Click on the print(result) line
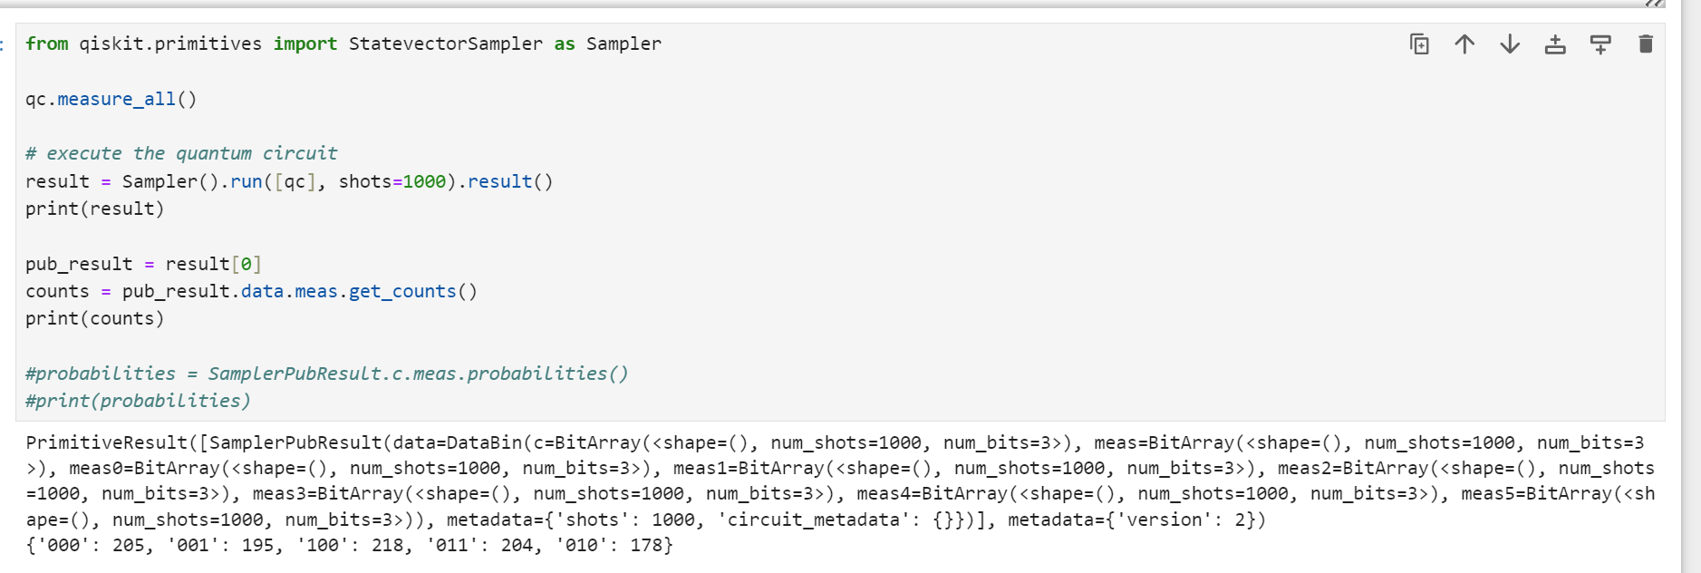The image size is (1701, 573). pyautogui.click(x=95, y=209)
